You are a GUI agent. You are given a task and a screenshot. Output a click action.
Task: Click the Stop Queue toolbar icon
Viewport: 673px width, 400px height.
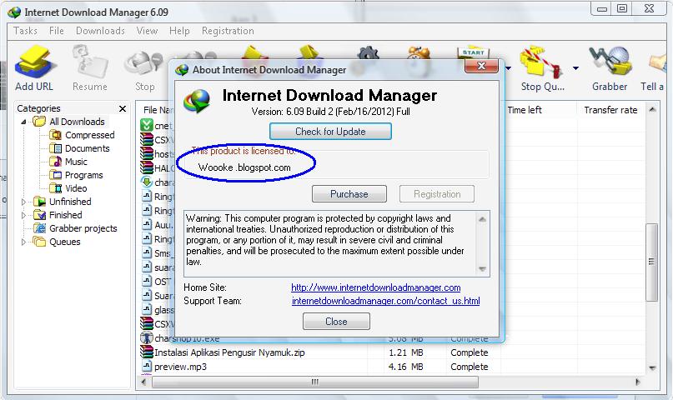[x=542, y=62]
